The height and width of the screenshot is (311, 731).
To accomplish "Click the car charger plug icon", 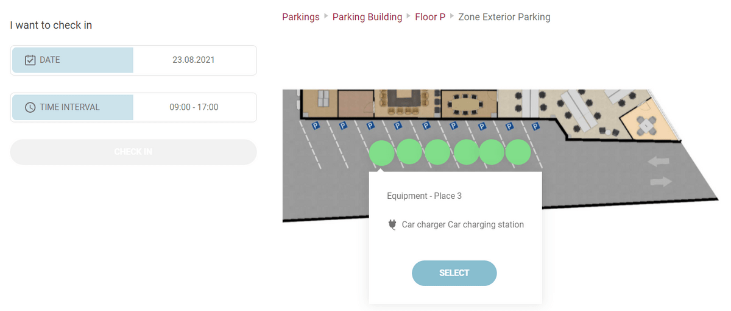I will click(x=392, y=224).
